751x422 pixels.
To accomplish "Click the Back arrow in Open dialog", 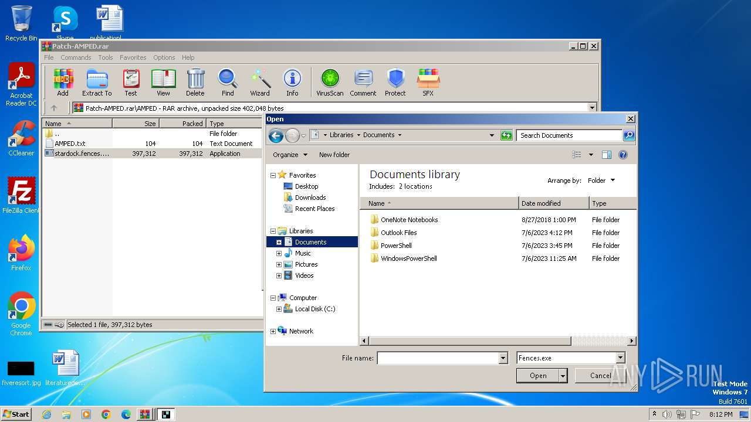I will pos(276,135).
